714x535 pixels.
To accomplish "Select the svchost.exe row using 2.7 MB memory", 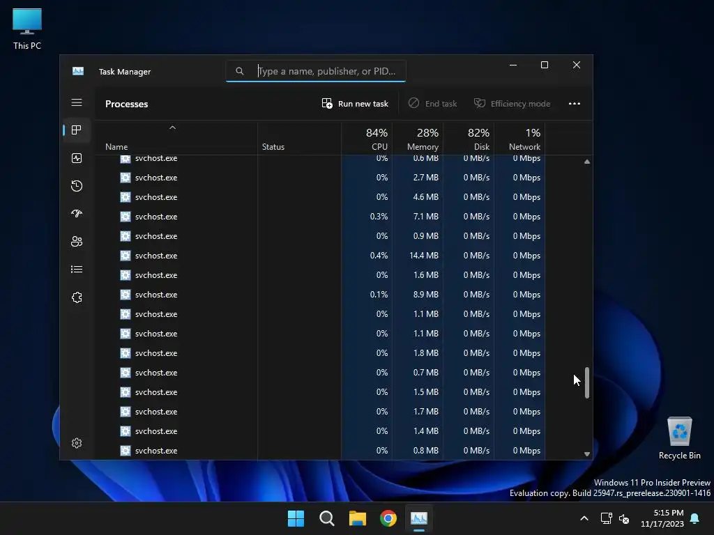I will point(320,178).
